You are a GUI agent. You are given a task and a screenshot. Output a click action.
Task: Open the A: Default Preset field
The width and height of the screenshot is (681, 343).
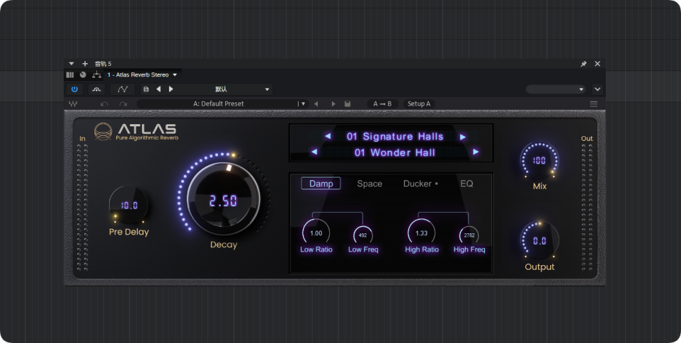(218, 104)
